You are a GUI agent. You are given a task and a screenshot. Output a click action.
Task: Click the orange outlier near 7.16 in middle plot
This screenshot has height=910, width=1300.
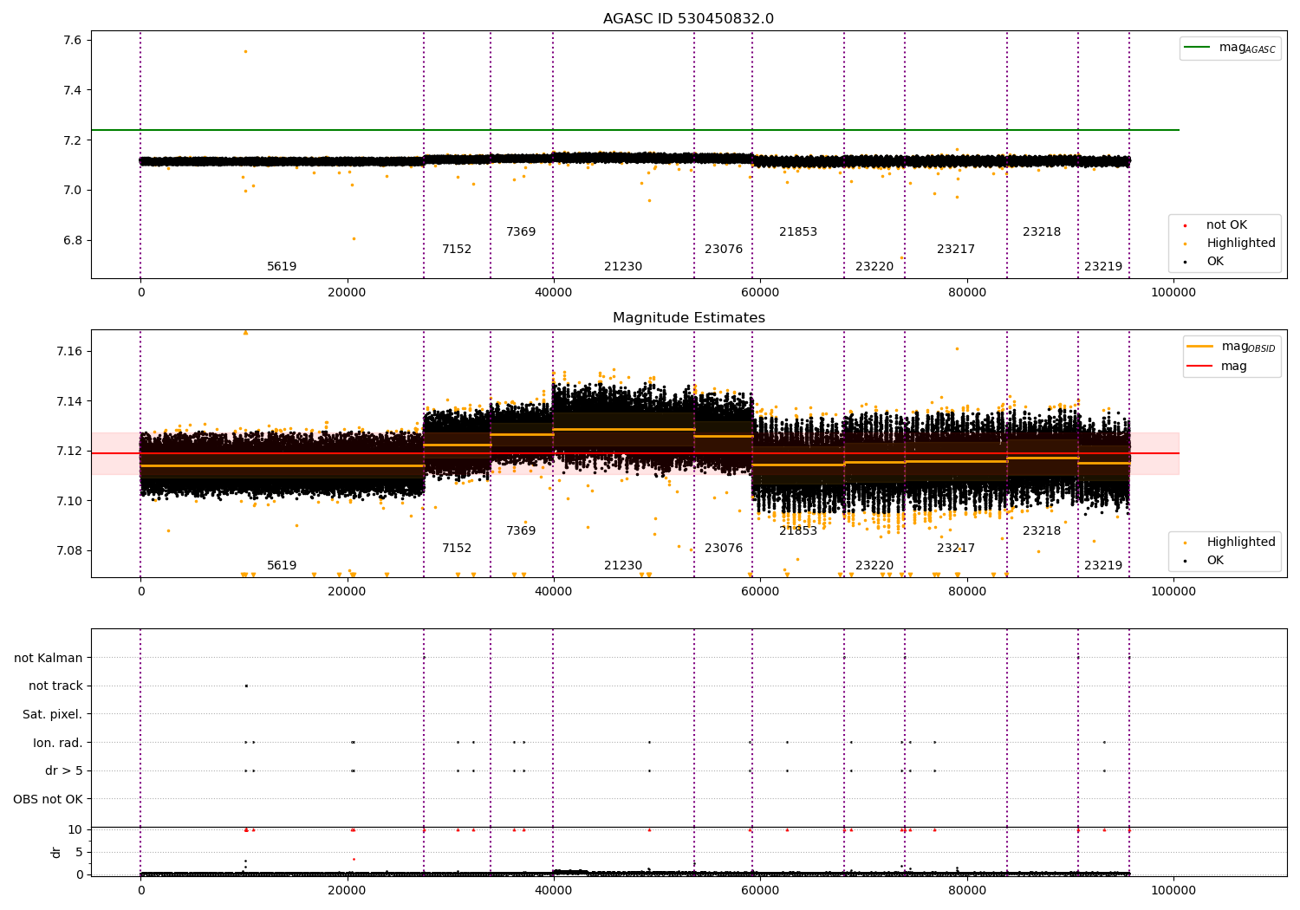[x=957, y=348]
